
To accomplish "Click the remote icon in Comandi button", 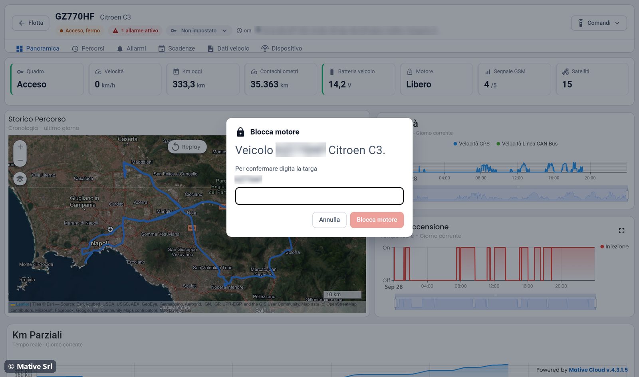I will point(581,23).
